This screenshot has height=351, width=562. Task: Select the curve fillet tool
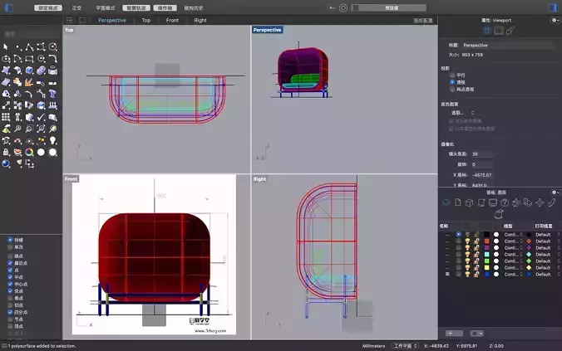[52, 59]
